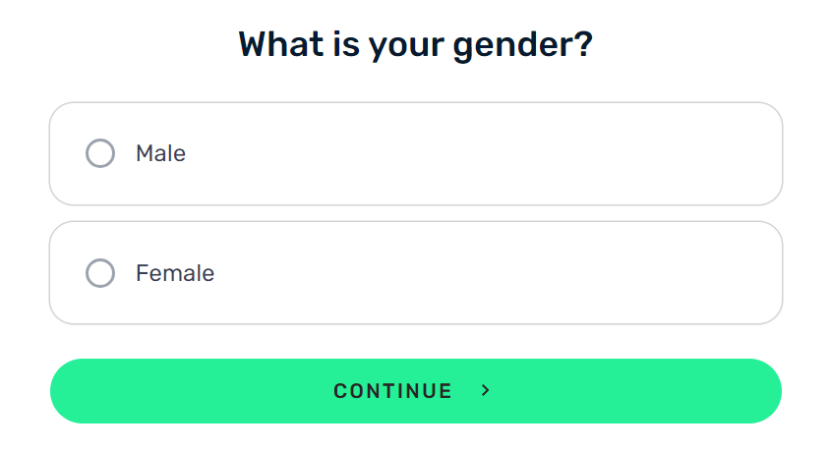Mark gender as Female
This screenshot has height=451, width=831.
100,273
